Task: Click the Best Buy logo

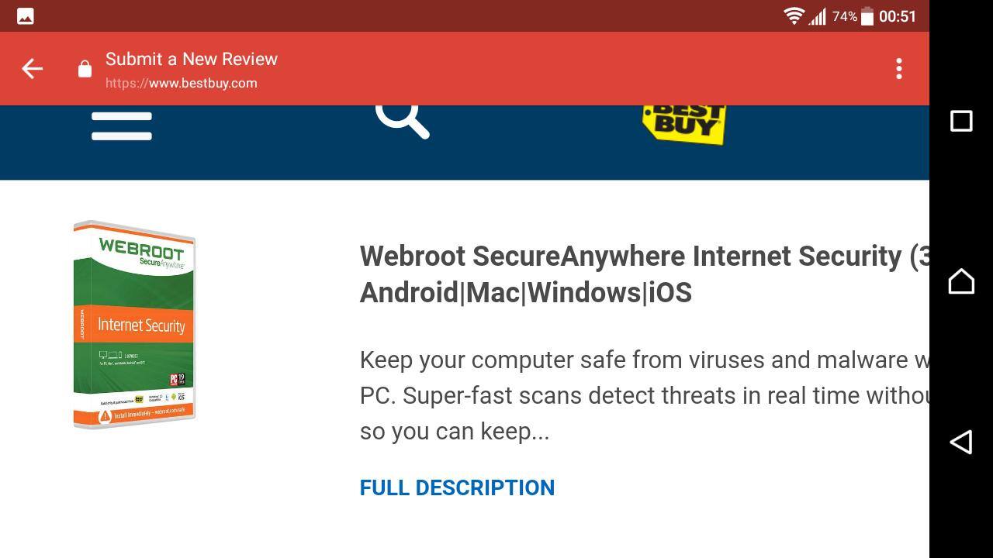Action: pyautogui.click(x=683, y=124)
